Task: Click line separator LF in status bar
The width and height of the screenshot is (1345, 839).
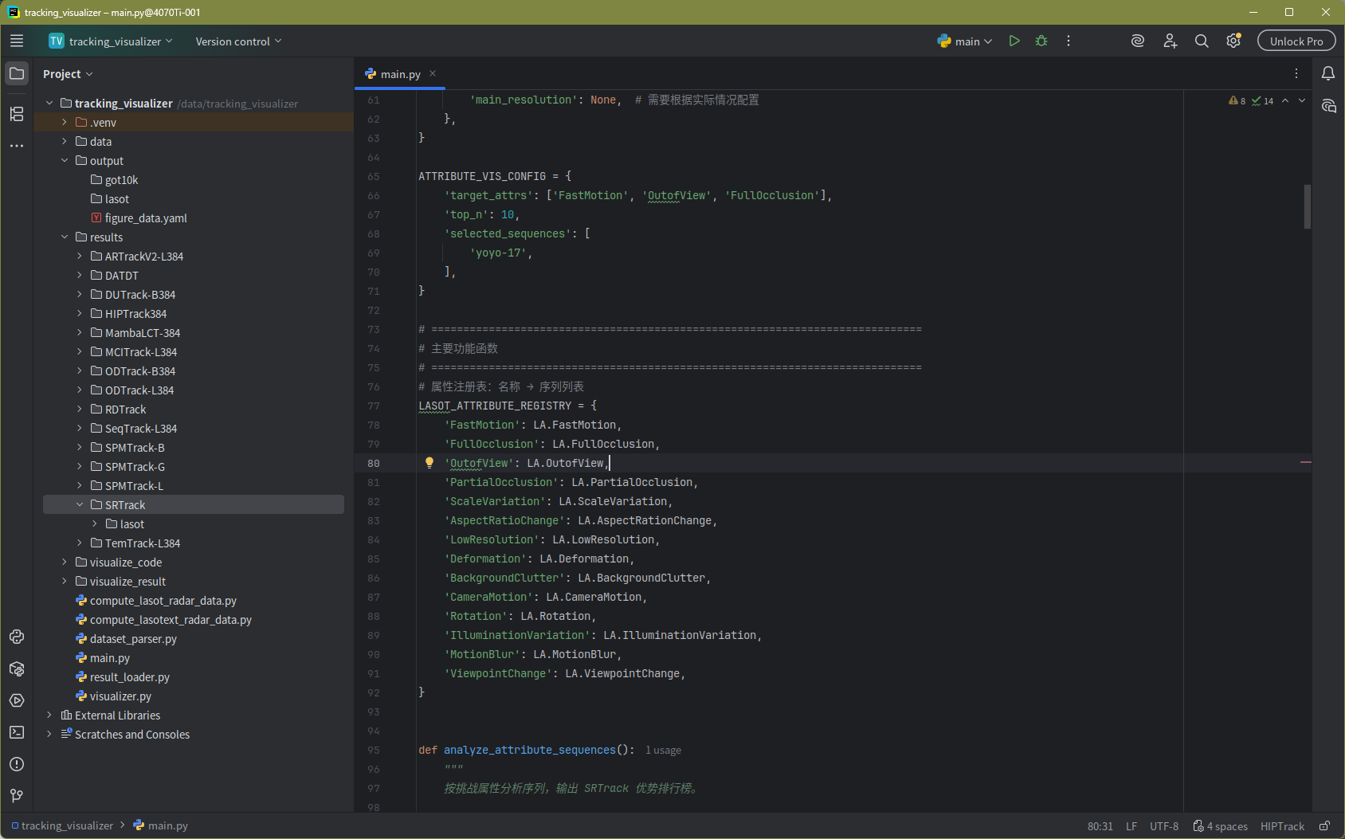Action: tap(1131, 826)
